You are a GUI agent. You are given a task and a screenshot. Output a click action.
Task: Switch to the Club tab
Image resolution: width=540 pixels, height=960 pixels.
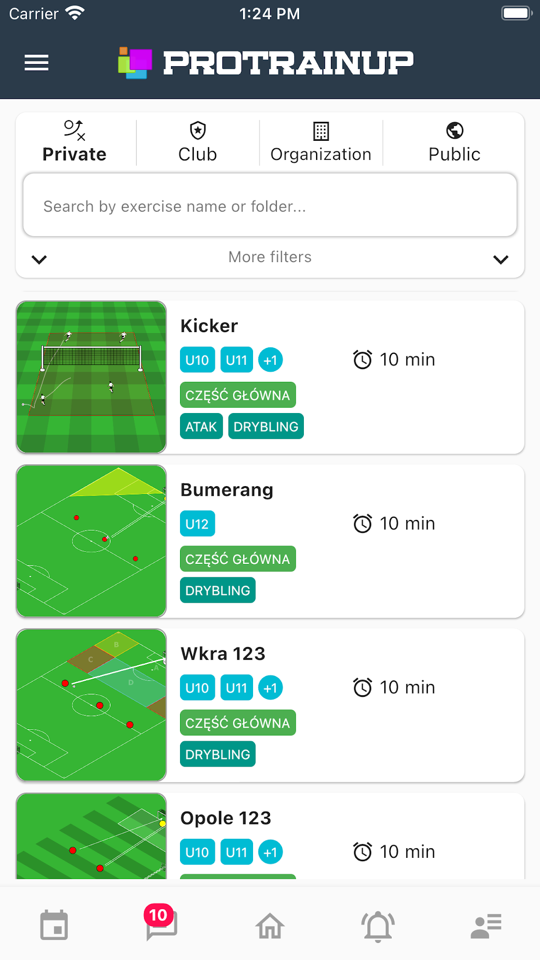(x=196, y=142)
